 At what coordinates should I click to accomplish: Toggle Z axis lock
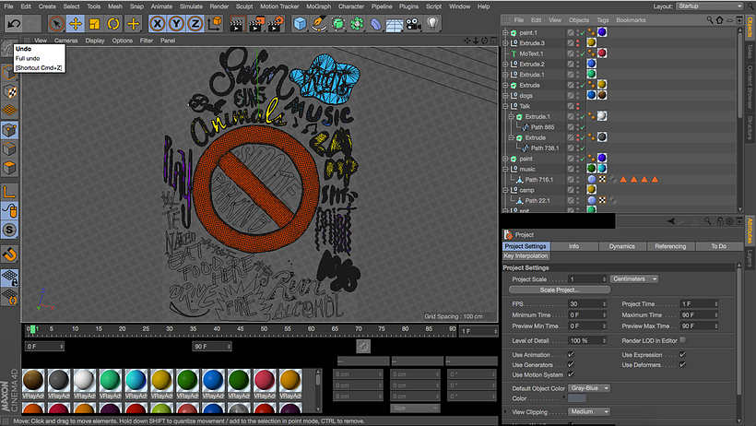click(x=195, y=23)
